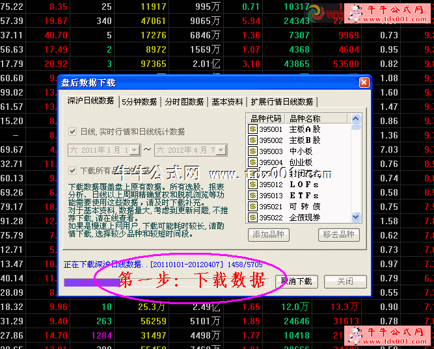Click the 31613 cell in the background table

(346, 321)
